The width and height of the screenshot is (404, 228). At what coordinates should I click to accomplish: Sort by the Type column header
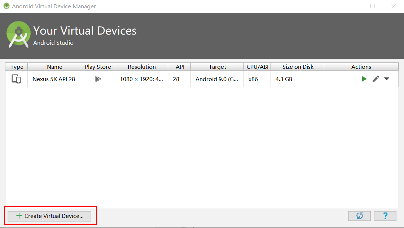[x=17, y=67]
